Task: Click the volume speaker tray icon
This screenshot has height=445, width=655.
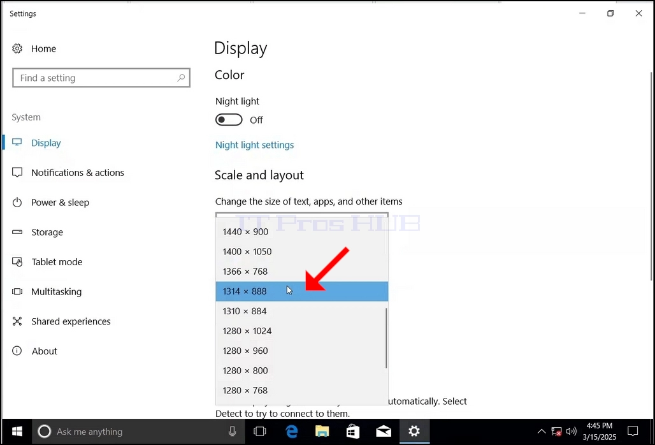Action: pos(571,431)
